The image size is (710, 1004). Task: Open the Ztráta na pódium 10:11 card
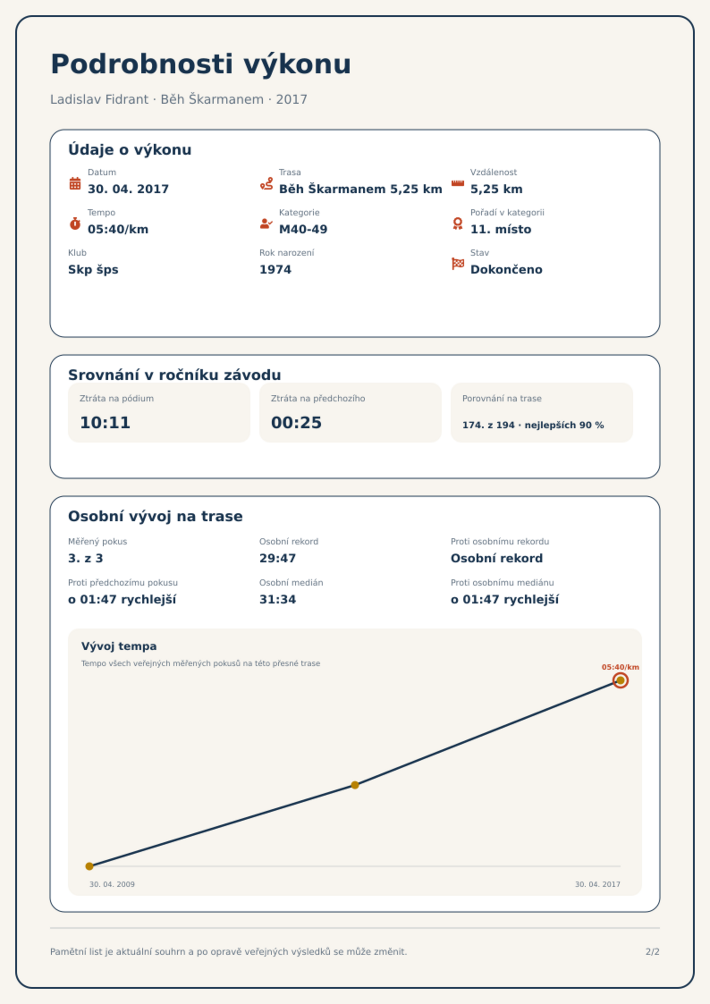click(x=159, y=412)
